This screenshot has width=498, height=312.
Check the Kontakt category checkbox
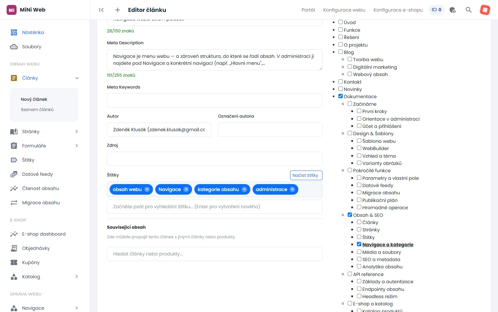[x=340, y=82]
